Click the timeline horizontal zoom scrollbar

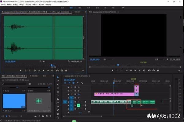pos(83,116)
